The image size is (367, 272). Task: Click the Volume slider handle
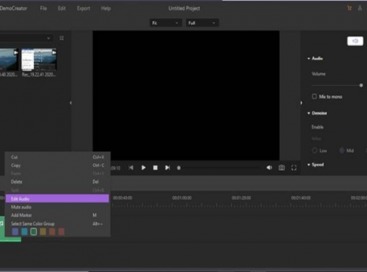click(x=361, y=85)
